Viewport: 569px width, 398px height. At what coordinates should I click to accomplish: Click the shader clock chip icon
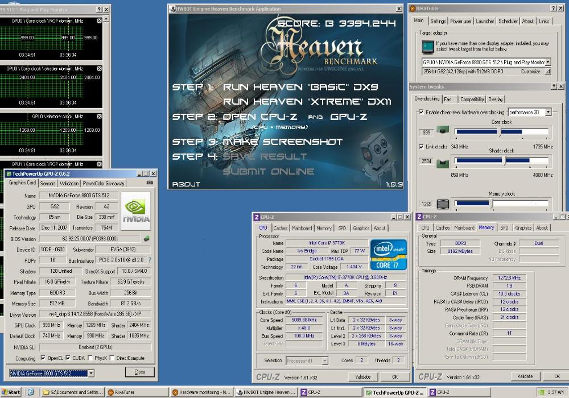pos(443,164)
